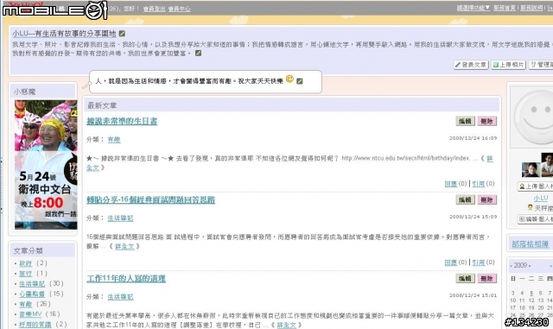Viewport: 553px width, 329px height.
Task: Open the 部落格相簿 blog album link
Action: point(530,244)
